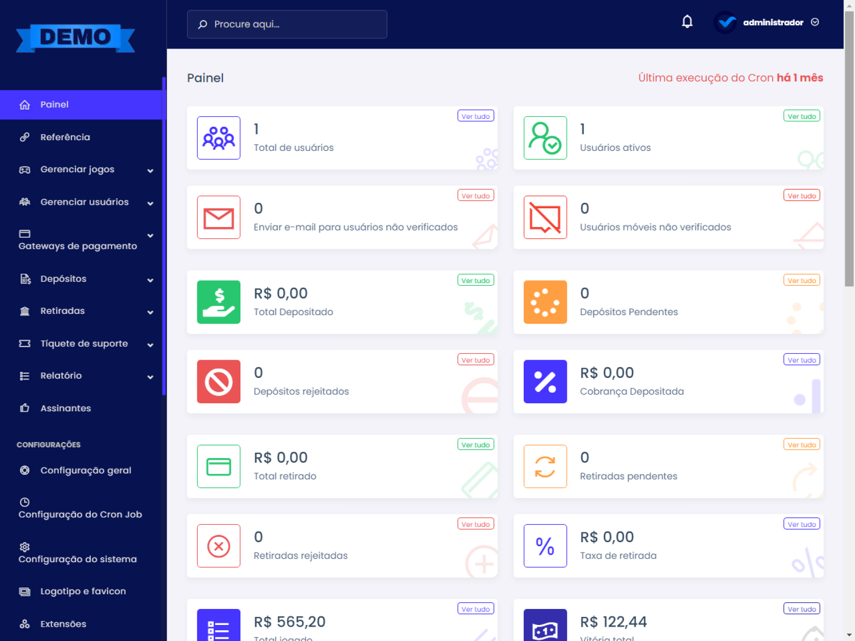Screen dimensions: 855x641
Task: Click Ver tudo on unverified email users card
Action: click(476, 195)
